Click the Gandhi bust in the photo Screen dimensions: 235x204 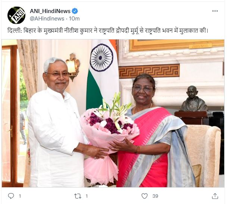pos(194,99)
